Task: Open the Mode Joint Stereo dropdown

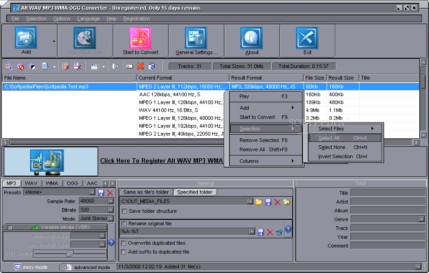Action: point(111,218)
